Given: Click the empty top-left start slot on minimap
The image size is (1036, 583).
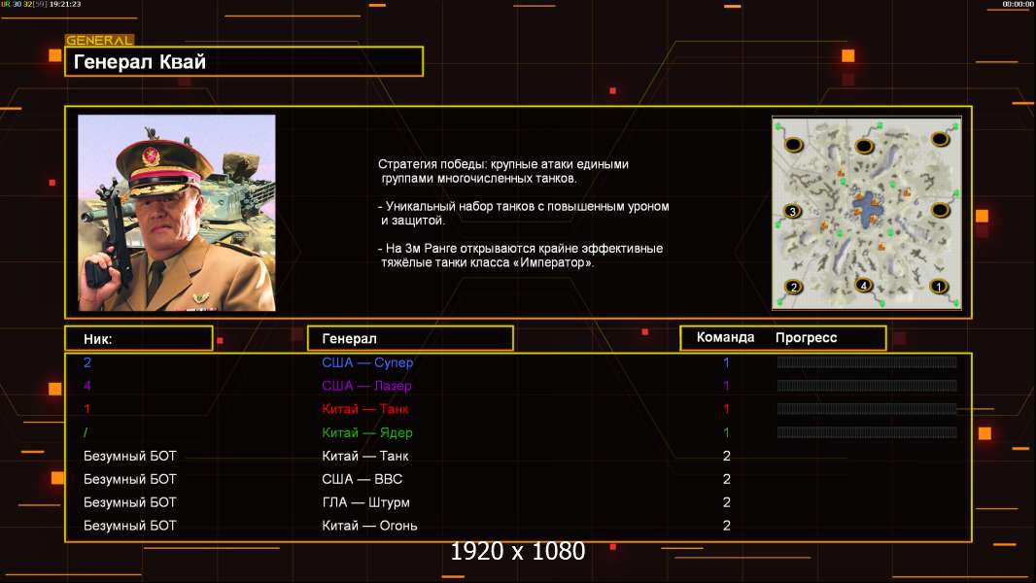Looking at the screenshot, I should (794, 144).
